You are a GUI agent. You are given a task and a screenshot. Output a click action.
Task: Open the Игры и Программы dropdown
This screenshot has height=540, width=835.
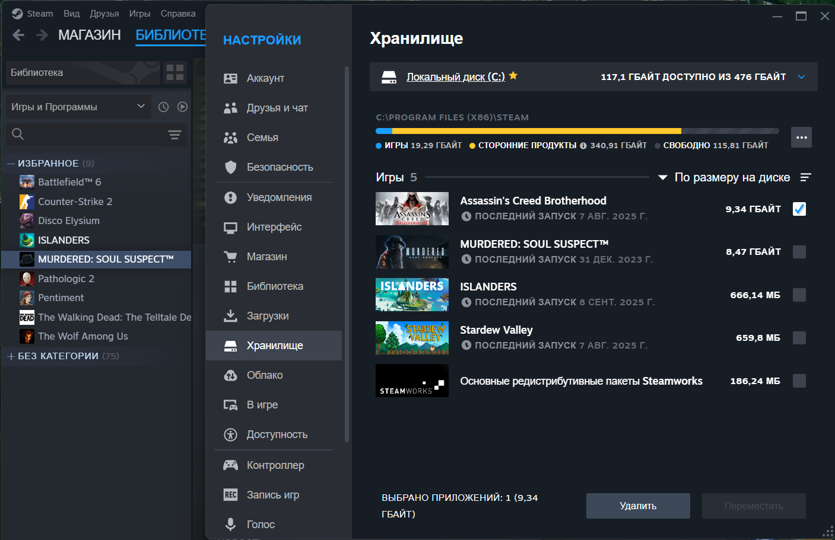[x=78, y=107]
